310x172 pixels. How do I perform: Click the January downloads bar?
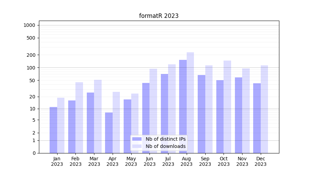61,126
